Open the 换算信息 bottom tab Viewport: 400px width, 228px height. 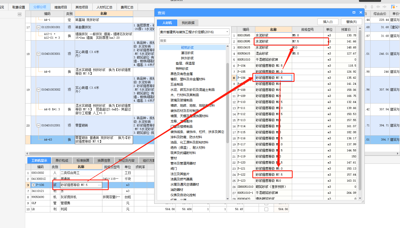click(104, 160)
